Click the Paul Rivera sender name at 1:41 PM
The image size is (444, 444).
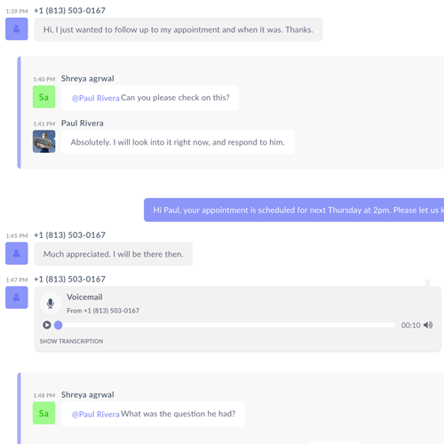click(x=83, y=123)
